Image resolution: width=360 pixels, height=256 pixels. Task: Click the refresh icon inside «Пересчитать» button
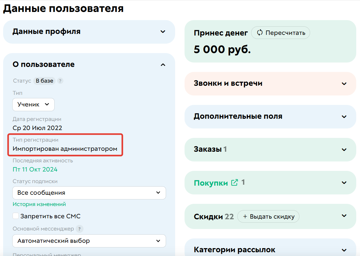click(260, 32)
